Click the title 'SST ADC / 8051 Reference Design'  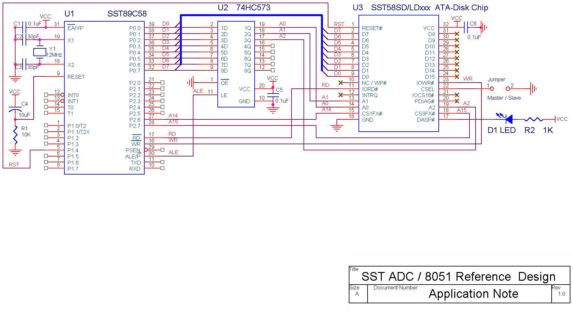(458, 277)
